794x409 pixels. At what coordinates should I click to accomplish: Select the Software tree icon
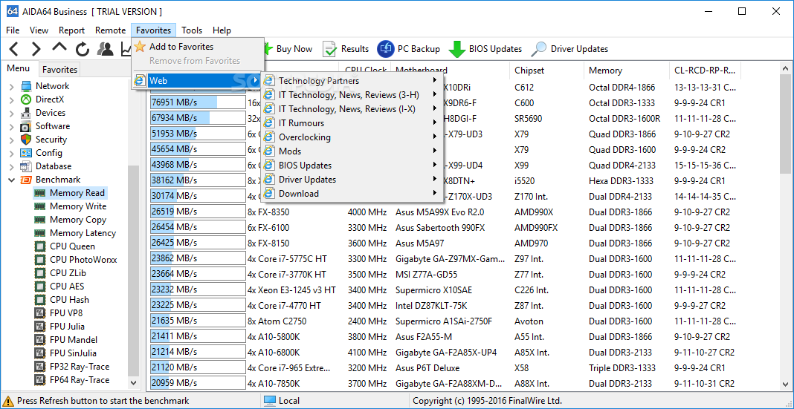click(26, 126)
